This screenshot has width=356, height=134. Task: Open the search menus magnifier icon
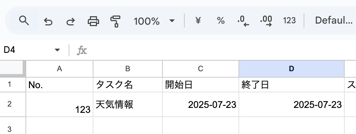click(x=24, y=20)
